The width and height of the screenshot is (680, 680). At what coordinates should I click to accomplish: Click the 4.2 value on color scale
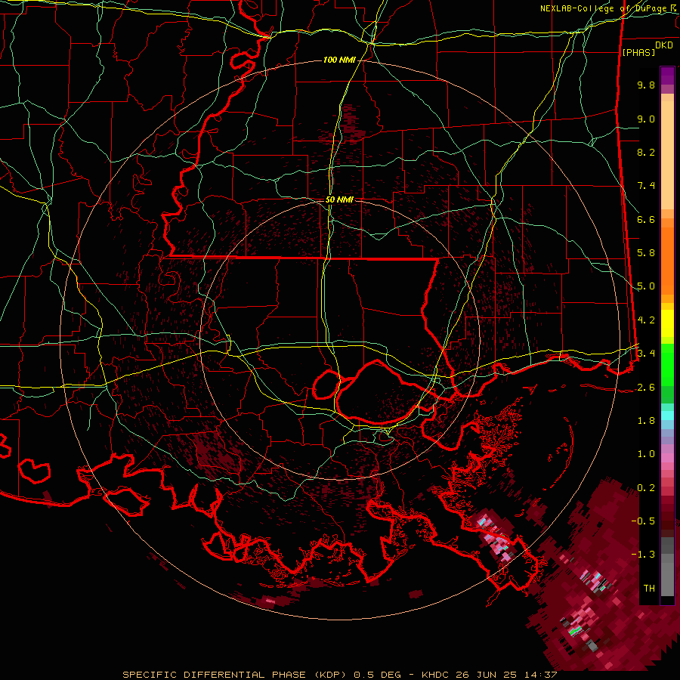(646, 320)
